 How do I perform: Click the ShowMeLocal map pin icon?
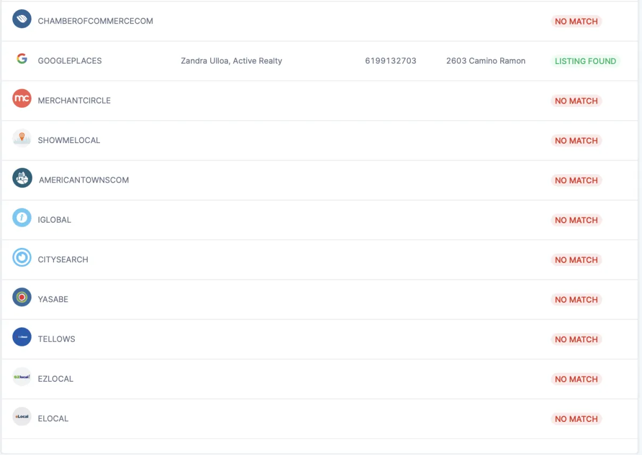tap(22, 138)
